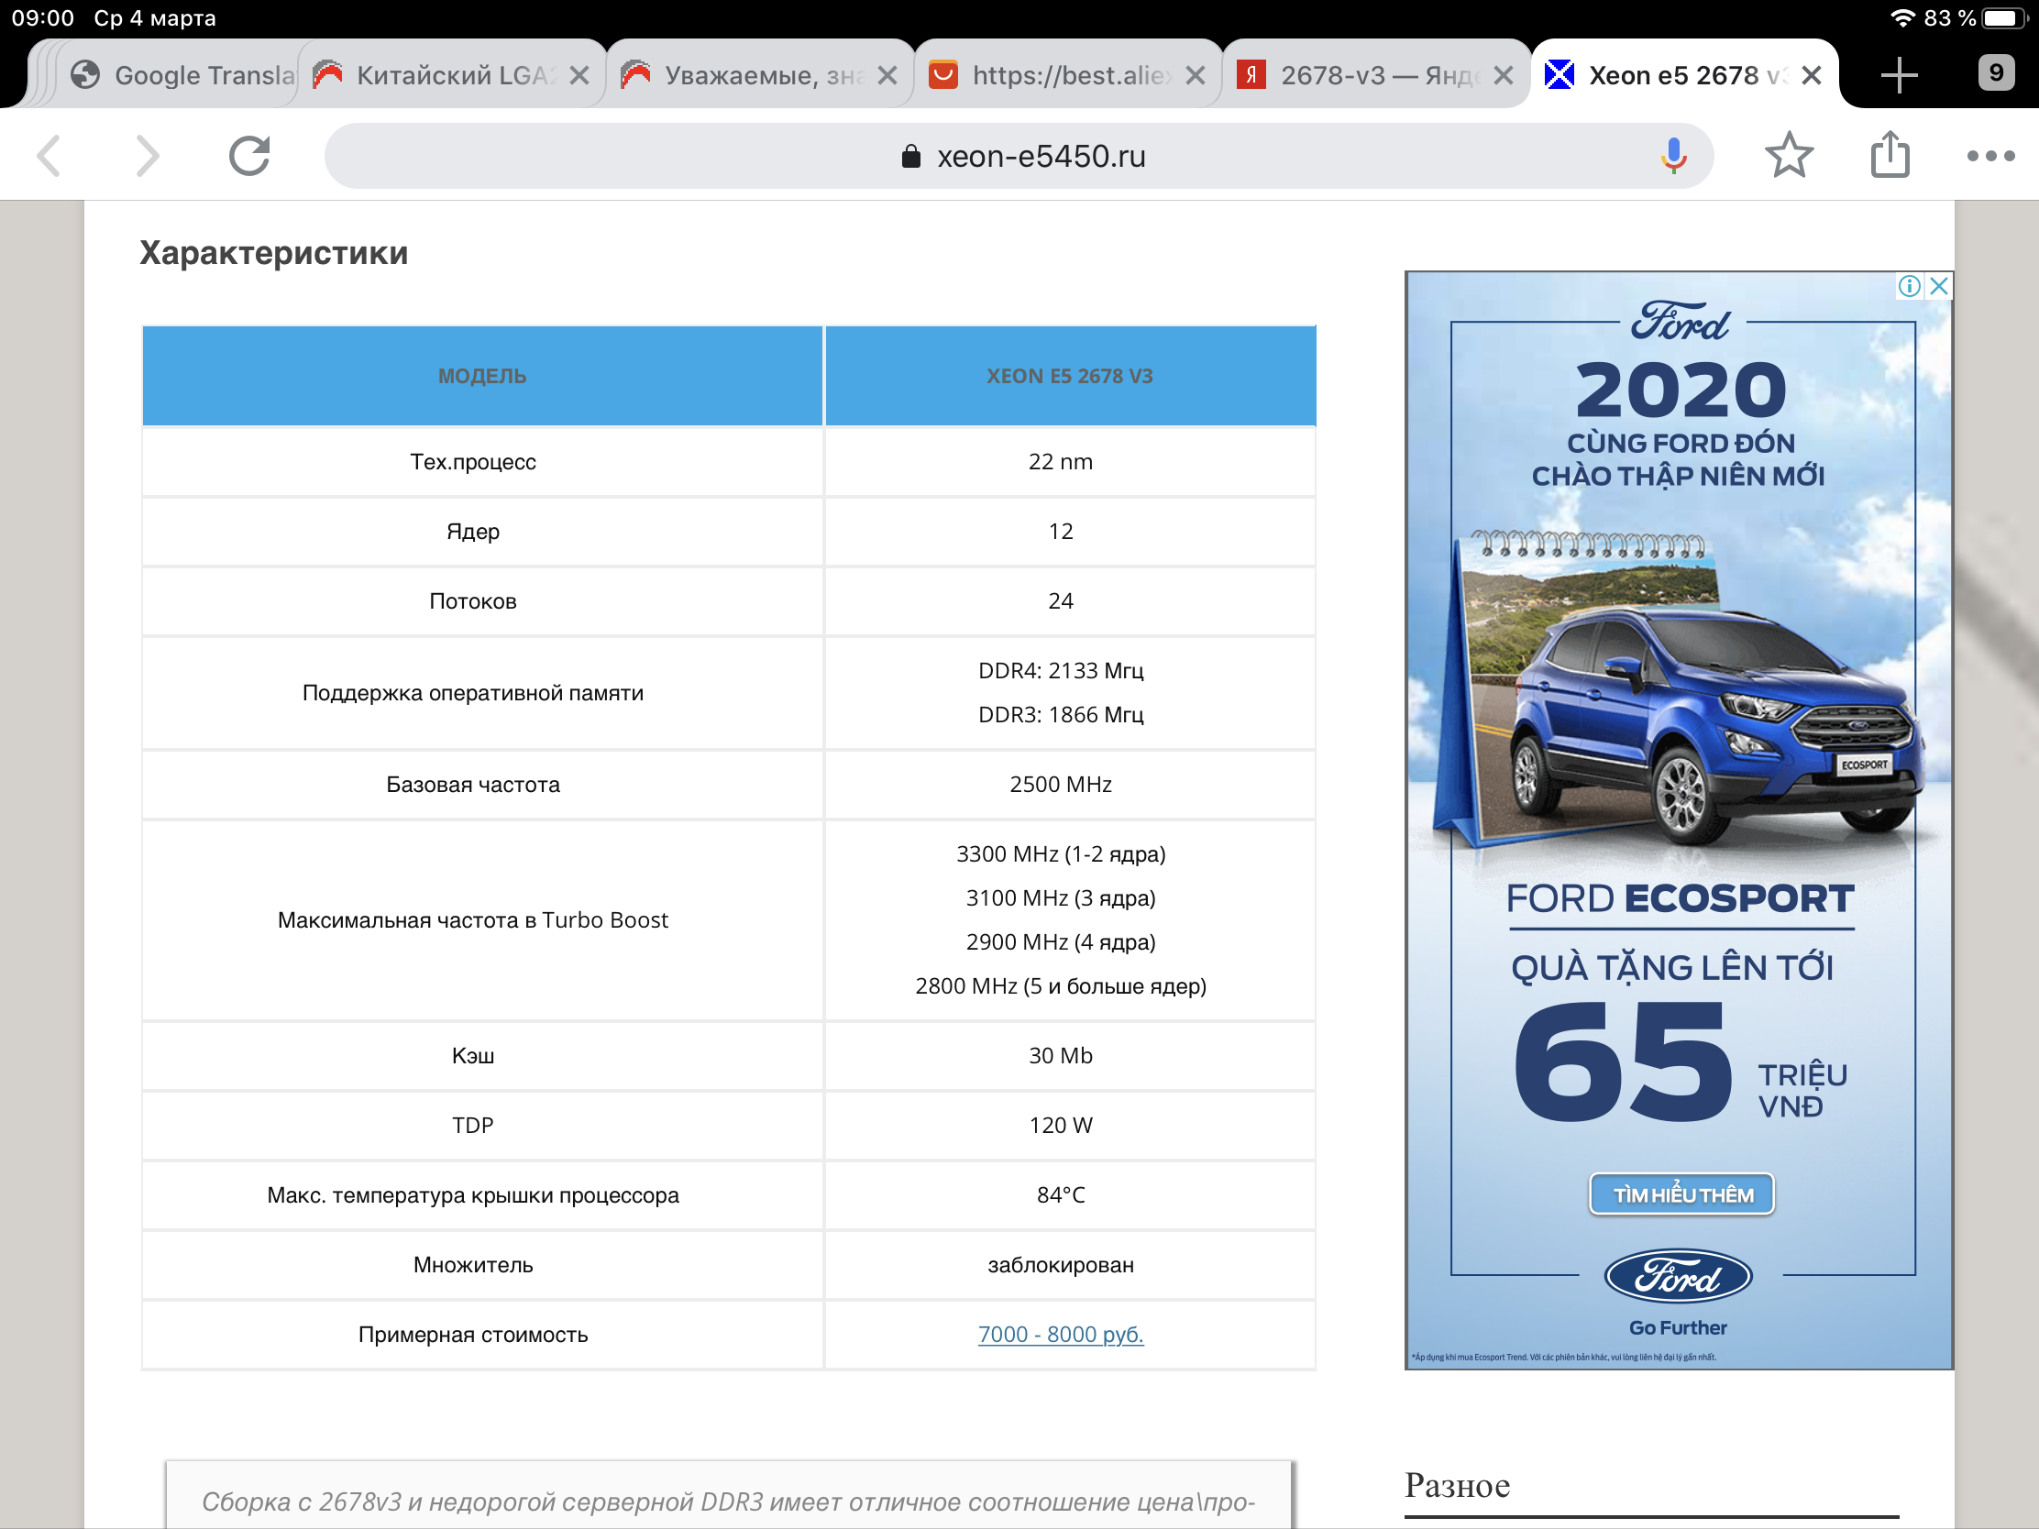Open the share sheet icon
The height and width of the screenshot is (1529, 2039).
coord(1890,156)
